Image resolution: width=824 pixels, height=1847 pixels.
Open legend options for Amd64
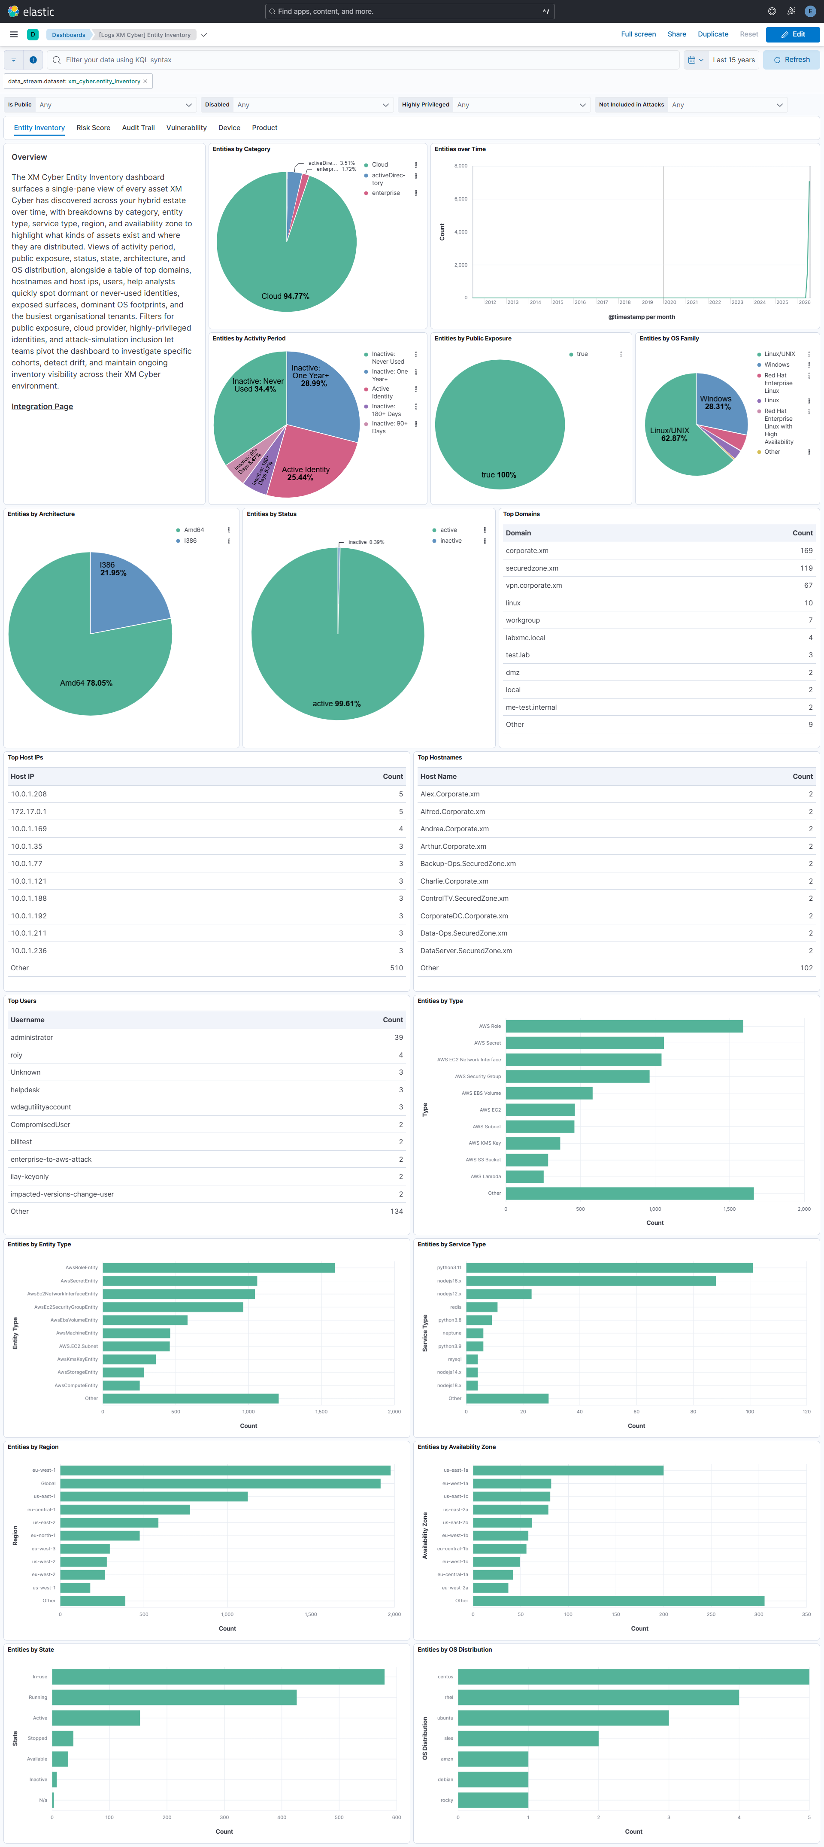click(229, 531)
